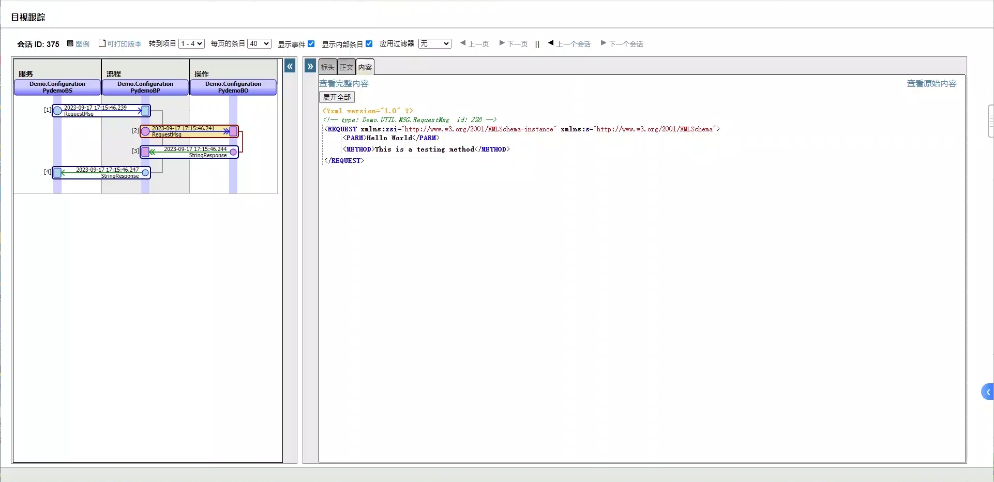Switch to the 正文 tab

click(346, 67)
